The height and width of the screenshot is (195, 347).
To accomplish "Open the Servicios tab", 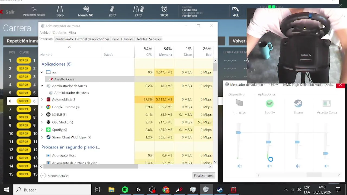I will coord(155,39).
